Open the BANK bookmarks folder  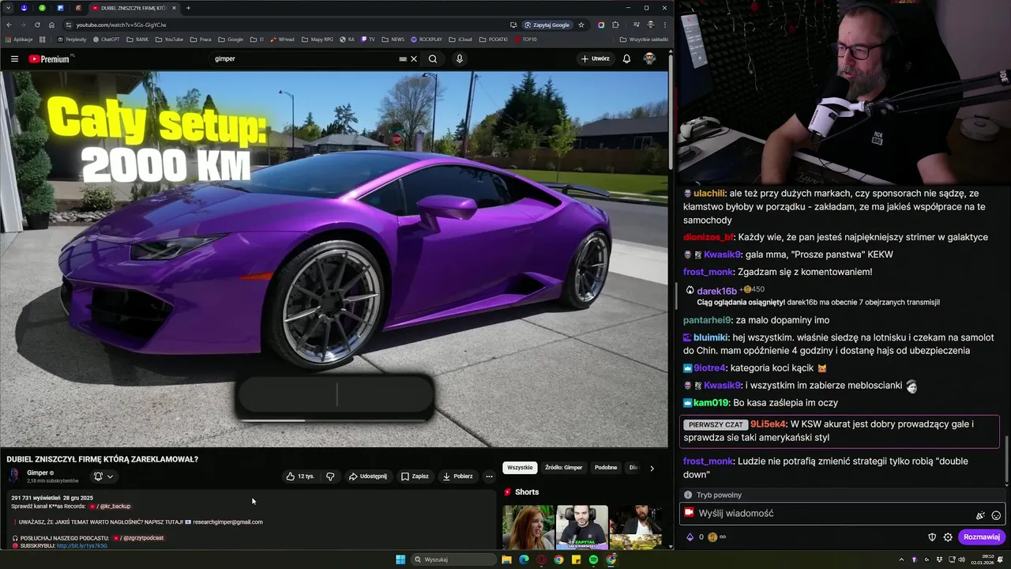point(137,39)
